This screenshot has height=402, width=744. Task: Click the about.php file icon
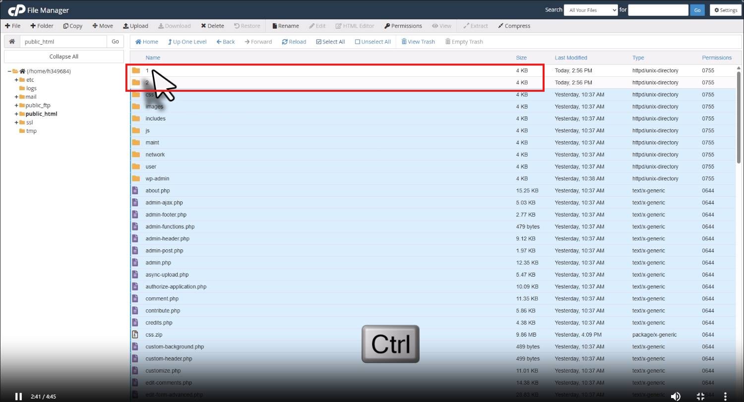pyautogui.click(x=135, y=190)
